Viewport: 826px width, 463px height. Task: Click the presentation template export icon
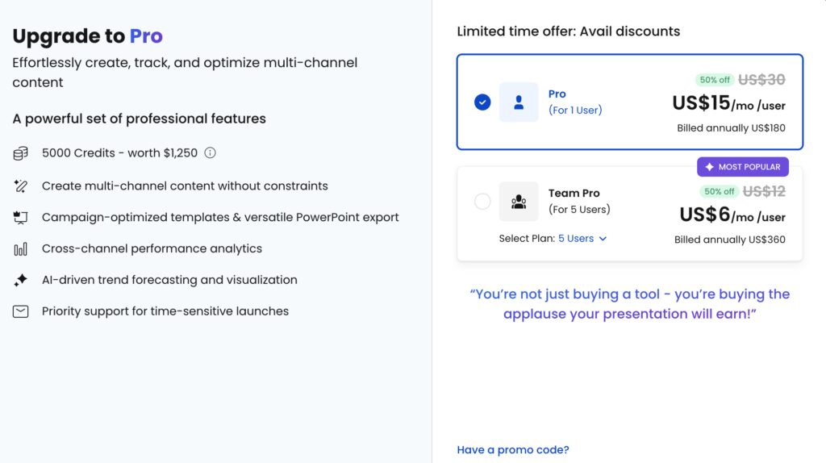coord(21,218)
